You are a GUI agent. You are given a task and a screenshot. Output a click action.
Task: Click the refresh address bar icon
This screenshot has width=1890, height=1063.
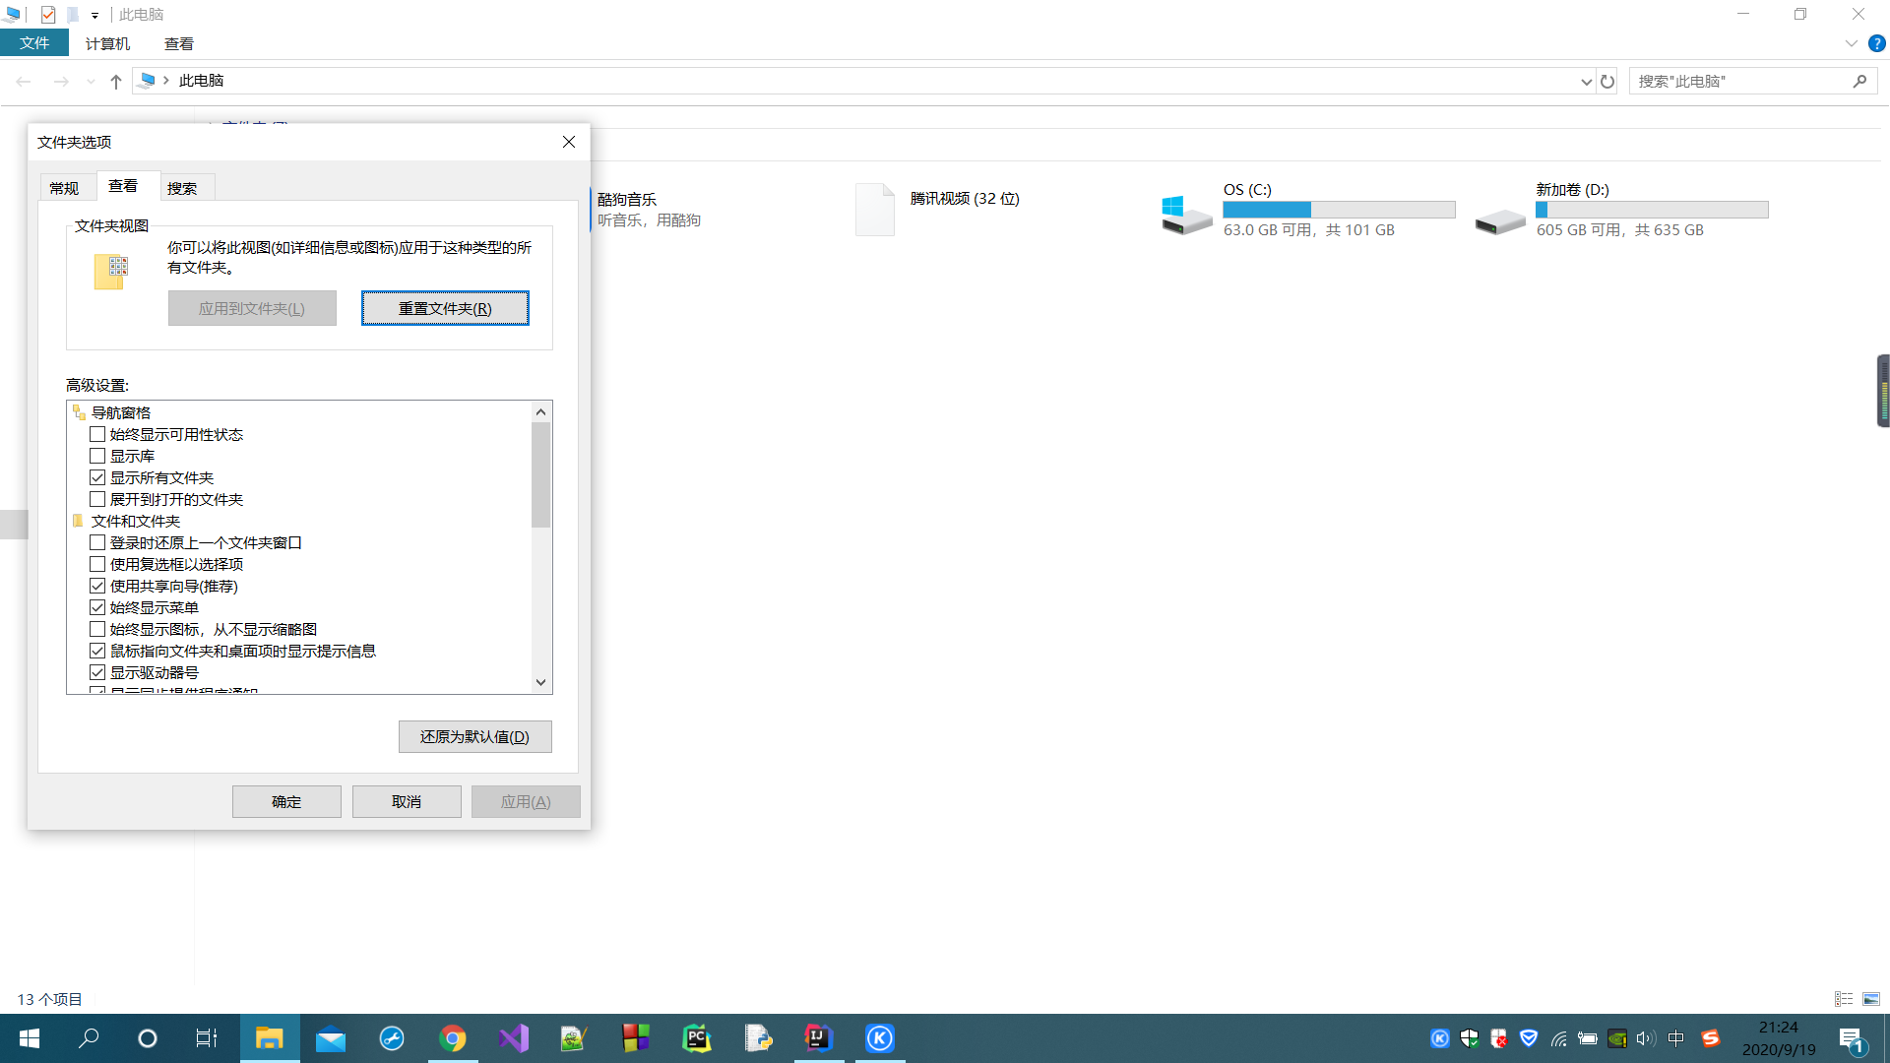click(x=1607, y=82)
